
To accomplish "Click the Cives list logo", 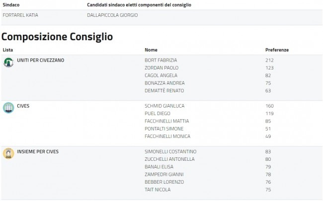I will [x=8, y=108].
